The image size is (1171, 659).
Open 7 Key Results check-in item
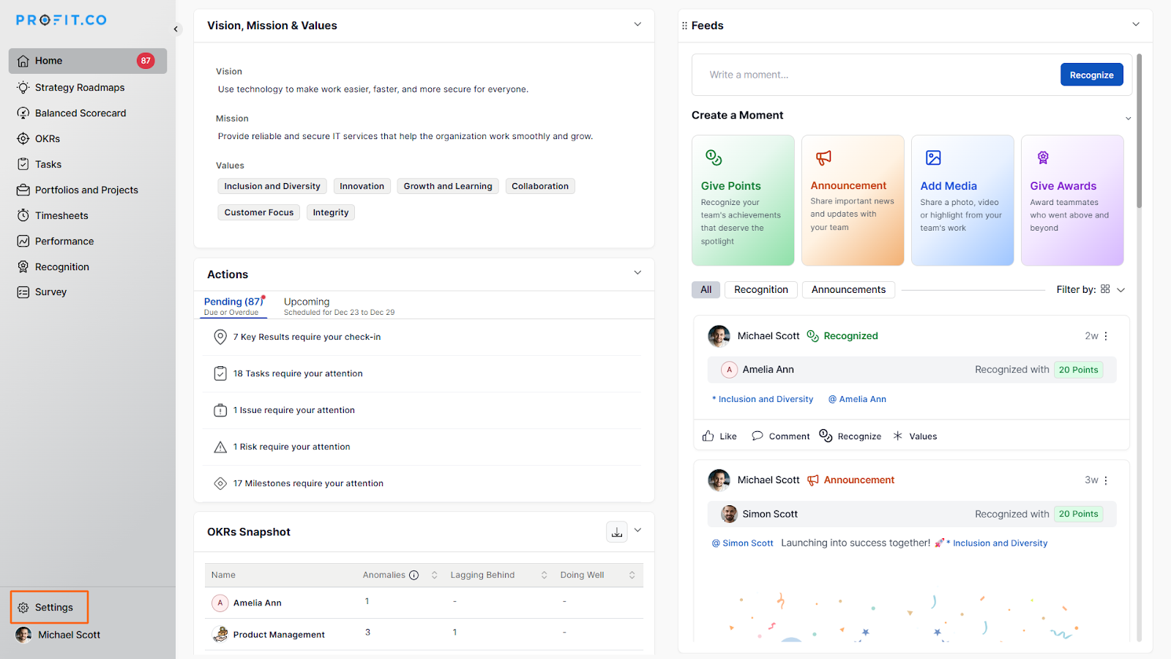tap(422, 337)
